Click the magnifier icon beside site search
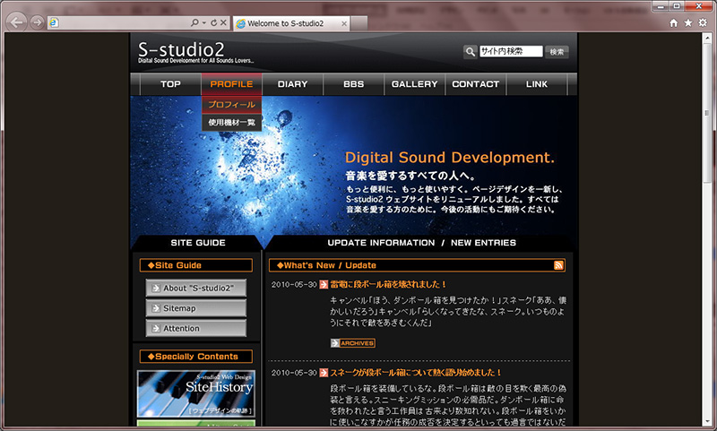Viewport: 717px width, 431px height. (470, 52)
